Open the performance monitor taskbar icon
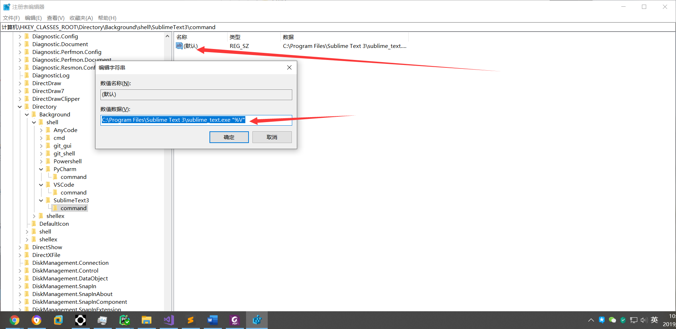The image size is (676, 329). tap(103, 320)
